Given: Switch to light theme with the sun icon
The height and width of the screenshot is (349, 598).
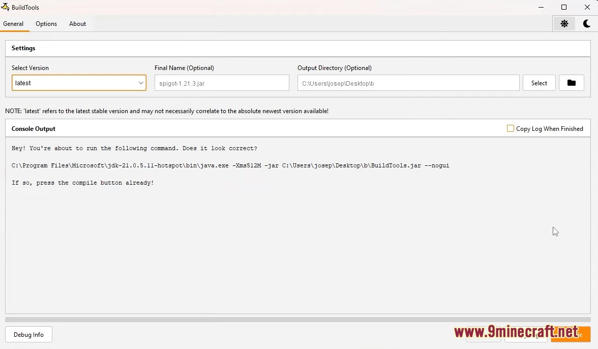Looking at the screenshot, I should [x=564, y=24].
